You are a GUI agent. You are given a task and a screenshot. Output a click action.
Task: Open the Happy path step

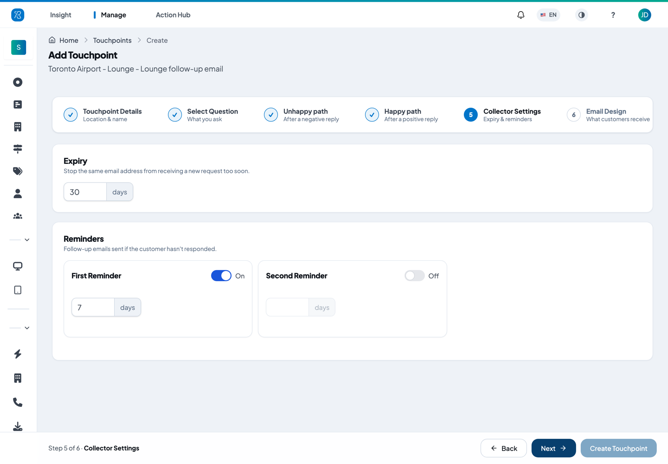(402, 115)
